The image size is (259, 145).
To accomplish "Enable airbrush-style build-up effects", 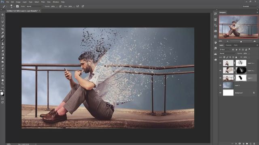I will point(78,6).
